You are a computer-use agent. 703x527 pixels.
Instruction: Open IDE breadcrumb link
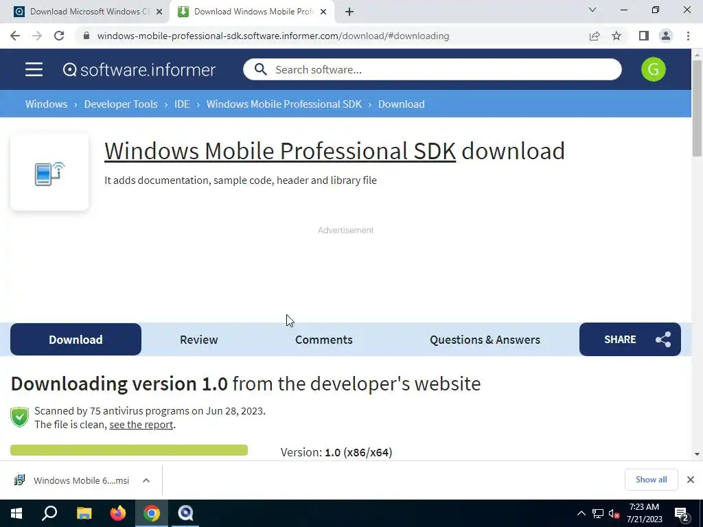pyautogui.click(x=182, y=104)
